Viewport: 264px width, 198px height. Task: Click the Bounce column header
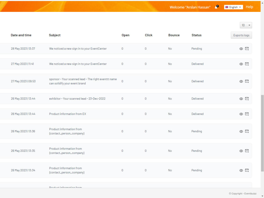[x=174, y=35]
